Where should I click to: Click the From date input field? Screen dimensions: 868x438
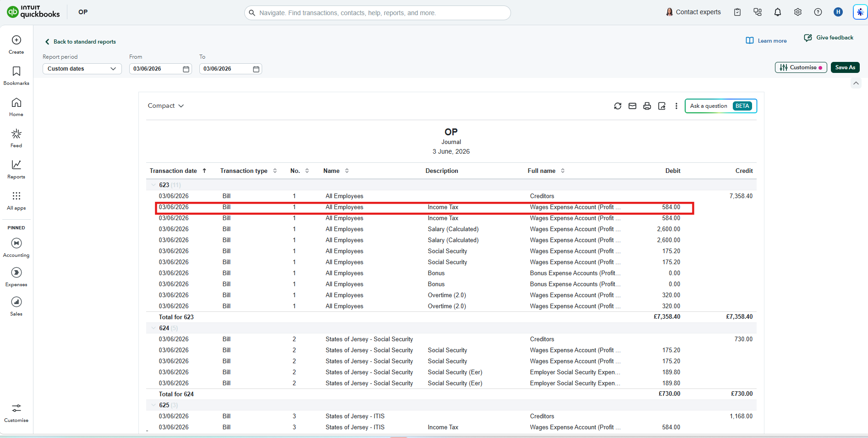pos(160,69)
